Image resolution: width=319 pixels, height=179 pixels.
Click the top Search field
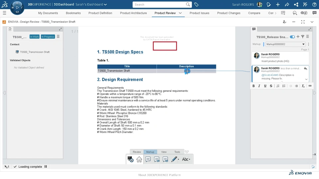[159, 4]
